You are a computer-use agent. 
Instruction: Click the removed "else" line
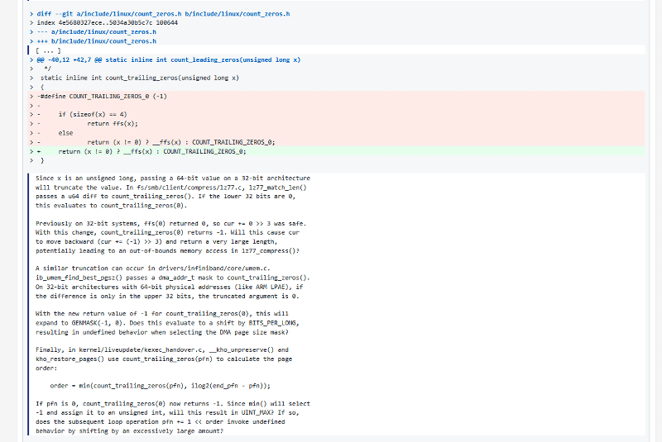(x=65, y=132)
